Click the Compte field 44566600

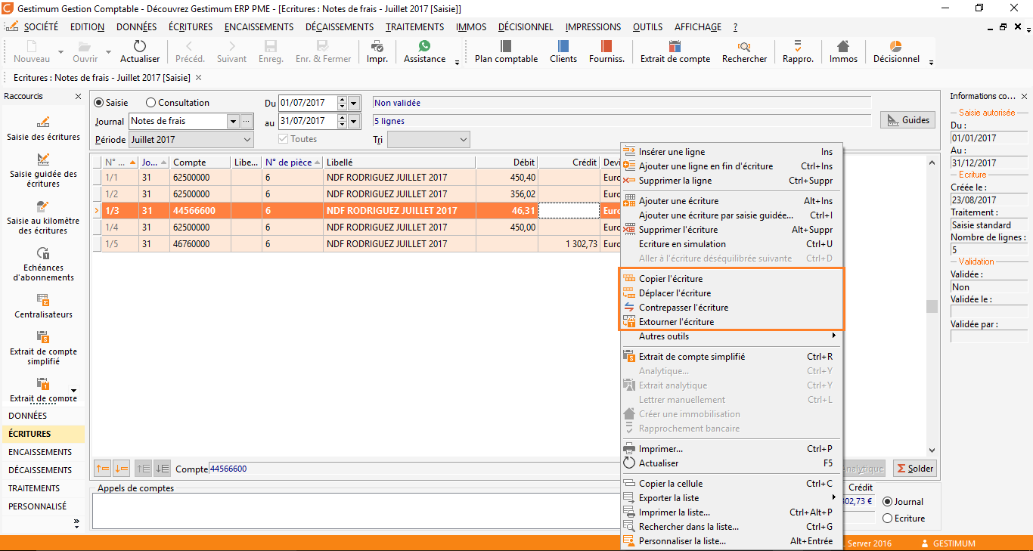click(414, 469)
